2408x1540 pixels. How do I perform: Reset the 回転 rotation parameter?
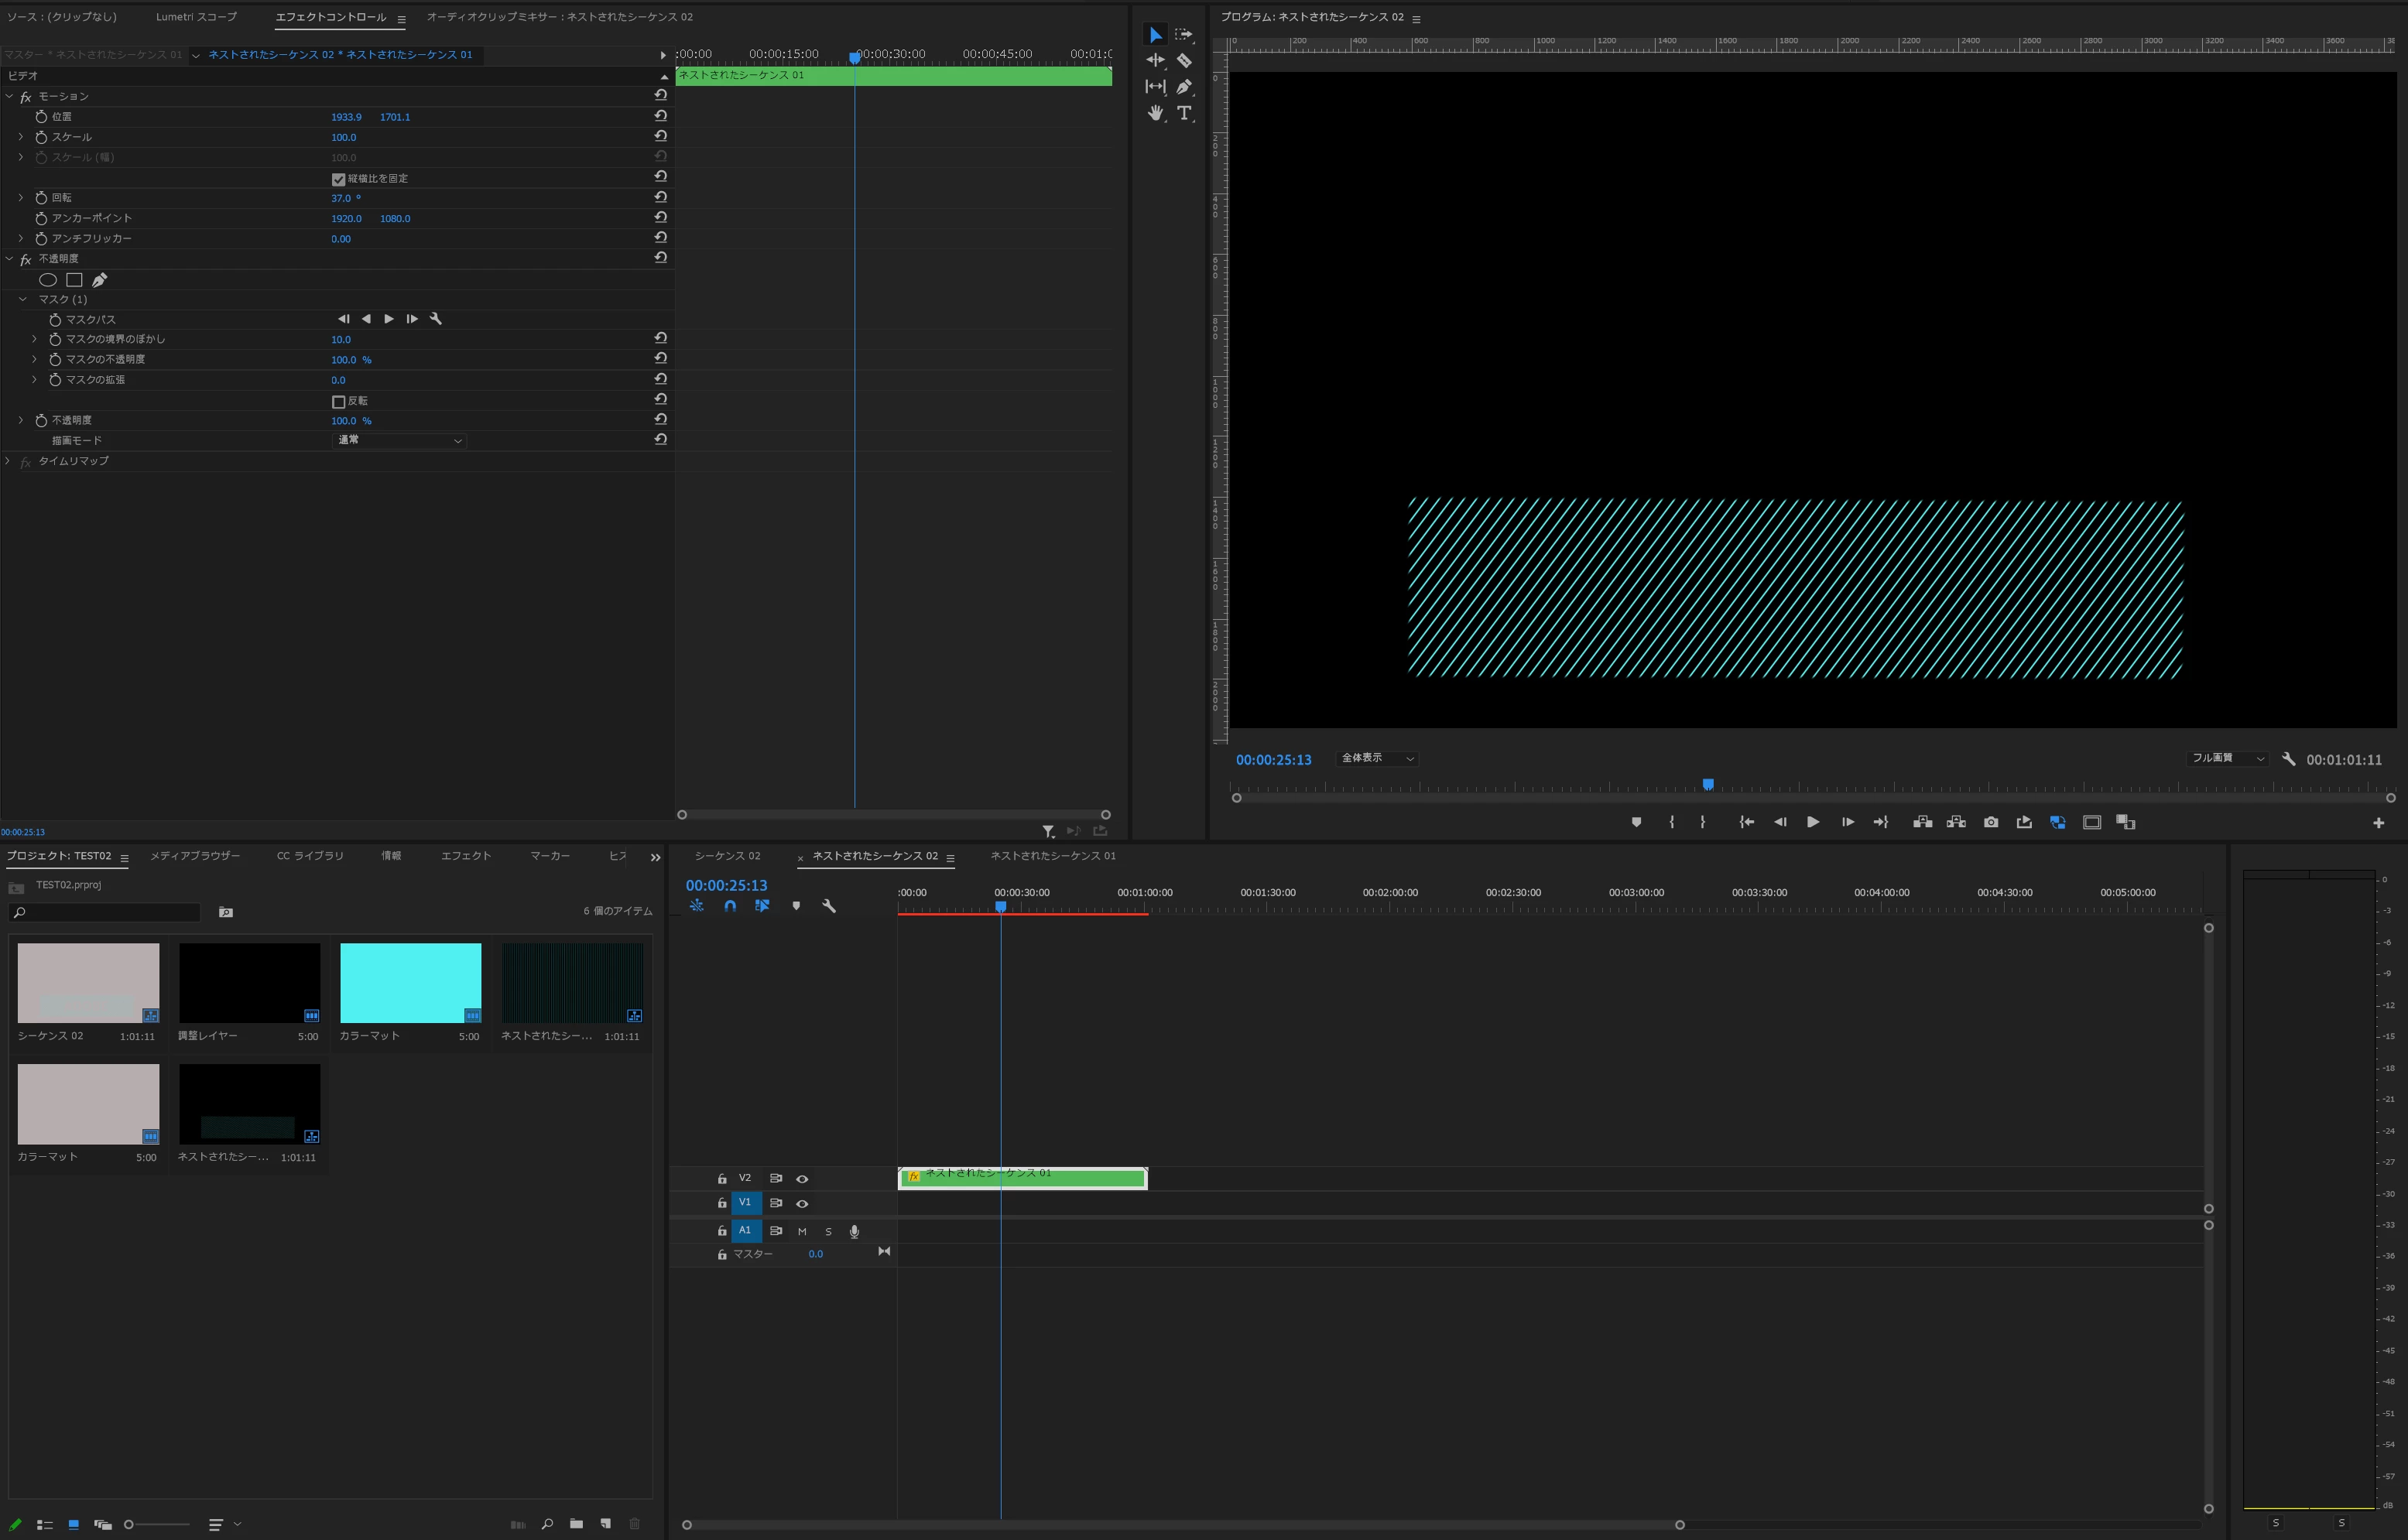[x=660, y=197]
